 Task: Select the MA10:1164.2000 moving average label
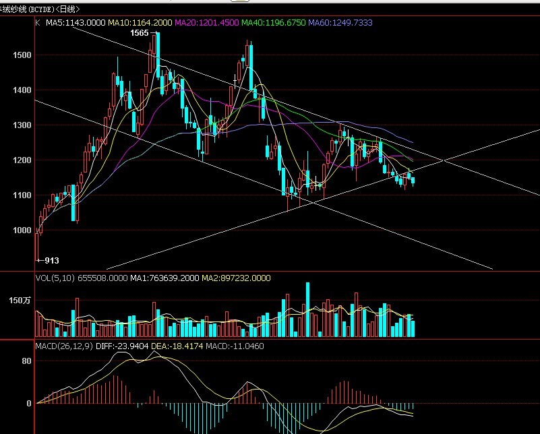pyautogui.click(x=140, y=23)
